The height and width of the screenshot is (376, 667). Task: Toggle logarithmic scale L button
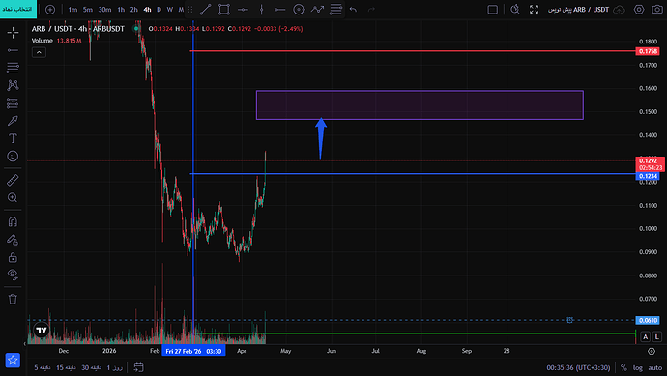click(657, 337)
